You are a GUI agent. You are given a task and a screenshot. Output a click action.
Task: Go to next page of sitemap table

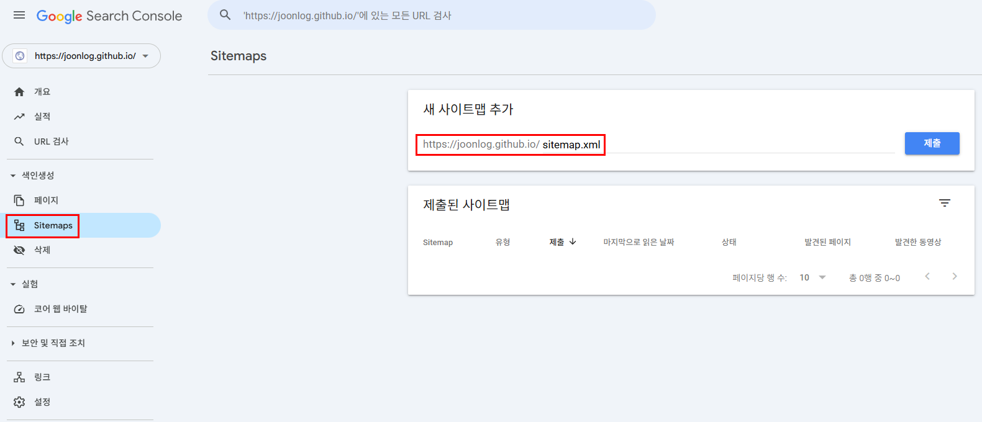[955, 277]
